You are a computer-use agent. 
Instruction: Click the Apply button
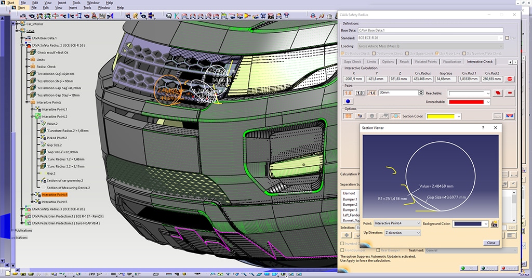(488, 268)
